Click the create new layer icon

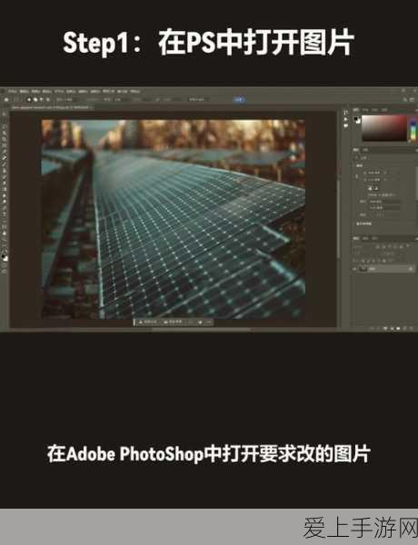coord(404,328)
